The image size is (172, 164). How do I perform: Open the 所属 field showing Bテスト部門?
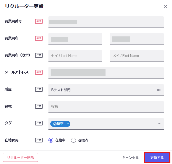pos(102,90)
